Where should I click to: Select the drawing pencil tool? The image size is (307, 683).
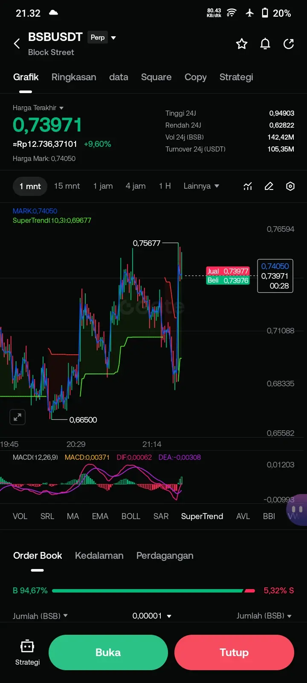pos(269,186)
